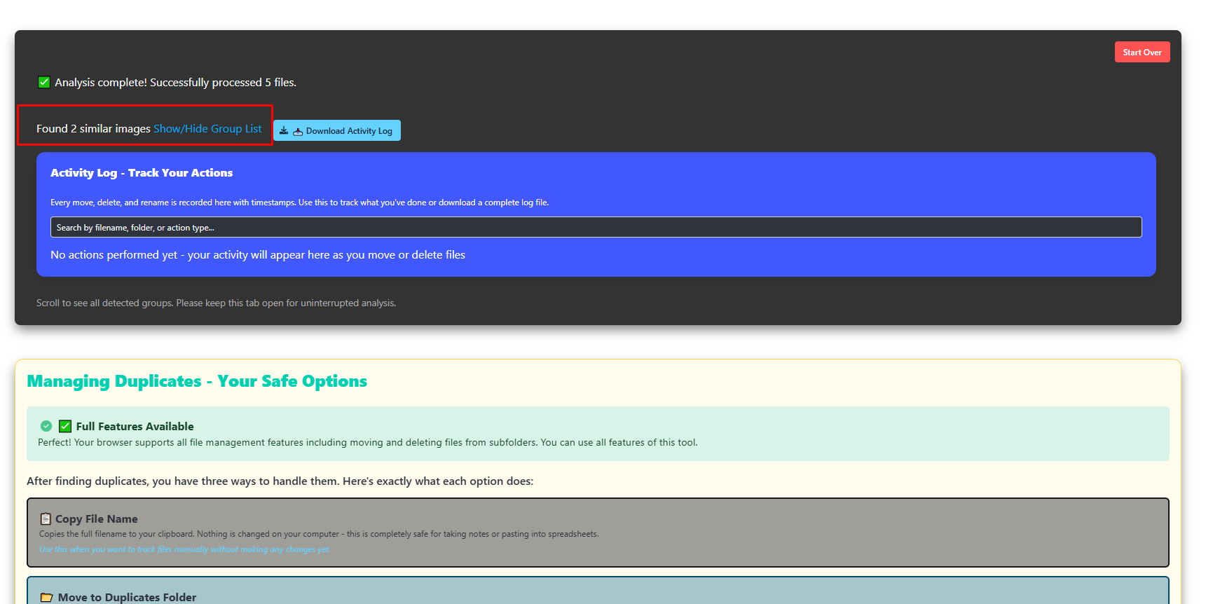Viewport: 1206px width, 604px height.
Task: Click 'Perfect! Your browser supports all file management' text
Action: (x=368, y=443)
